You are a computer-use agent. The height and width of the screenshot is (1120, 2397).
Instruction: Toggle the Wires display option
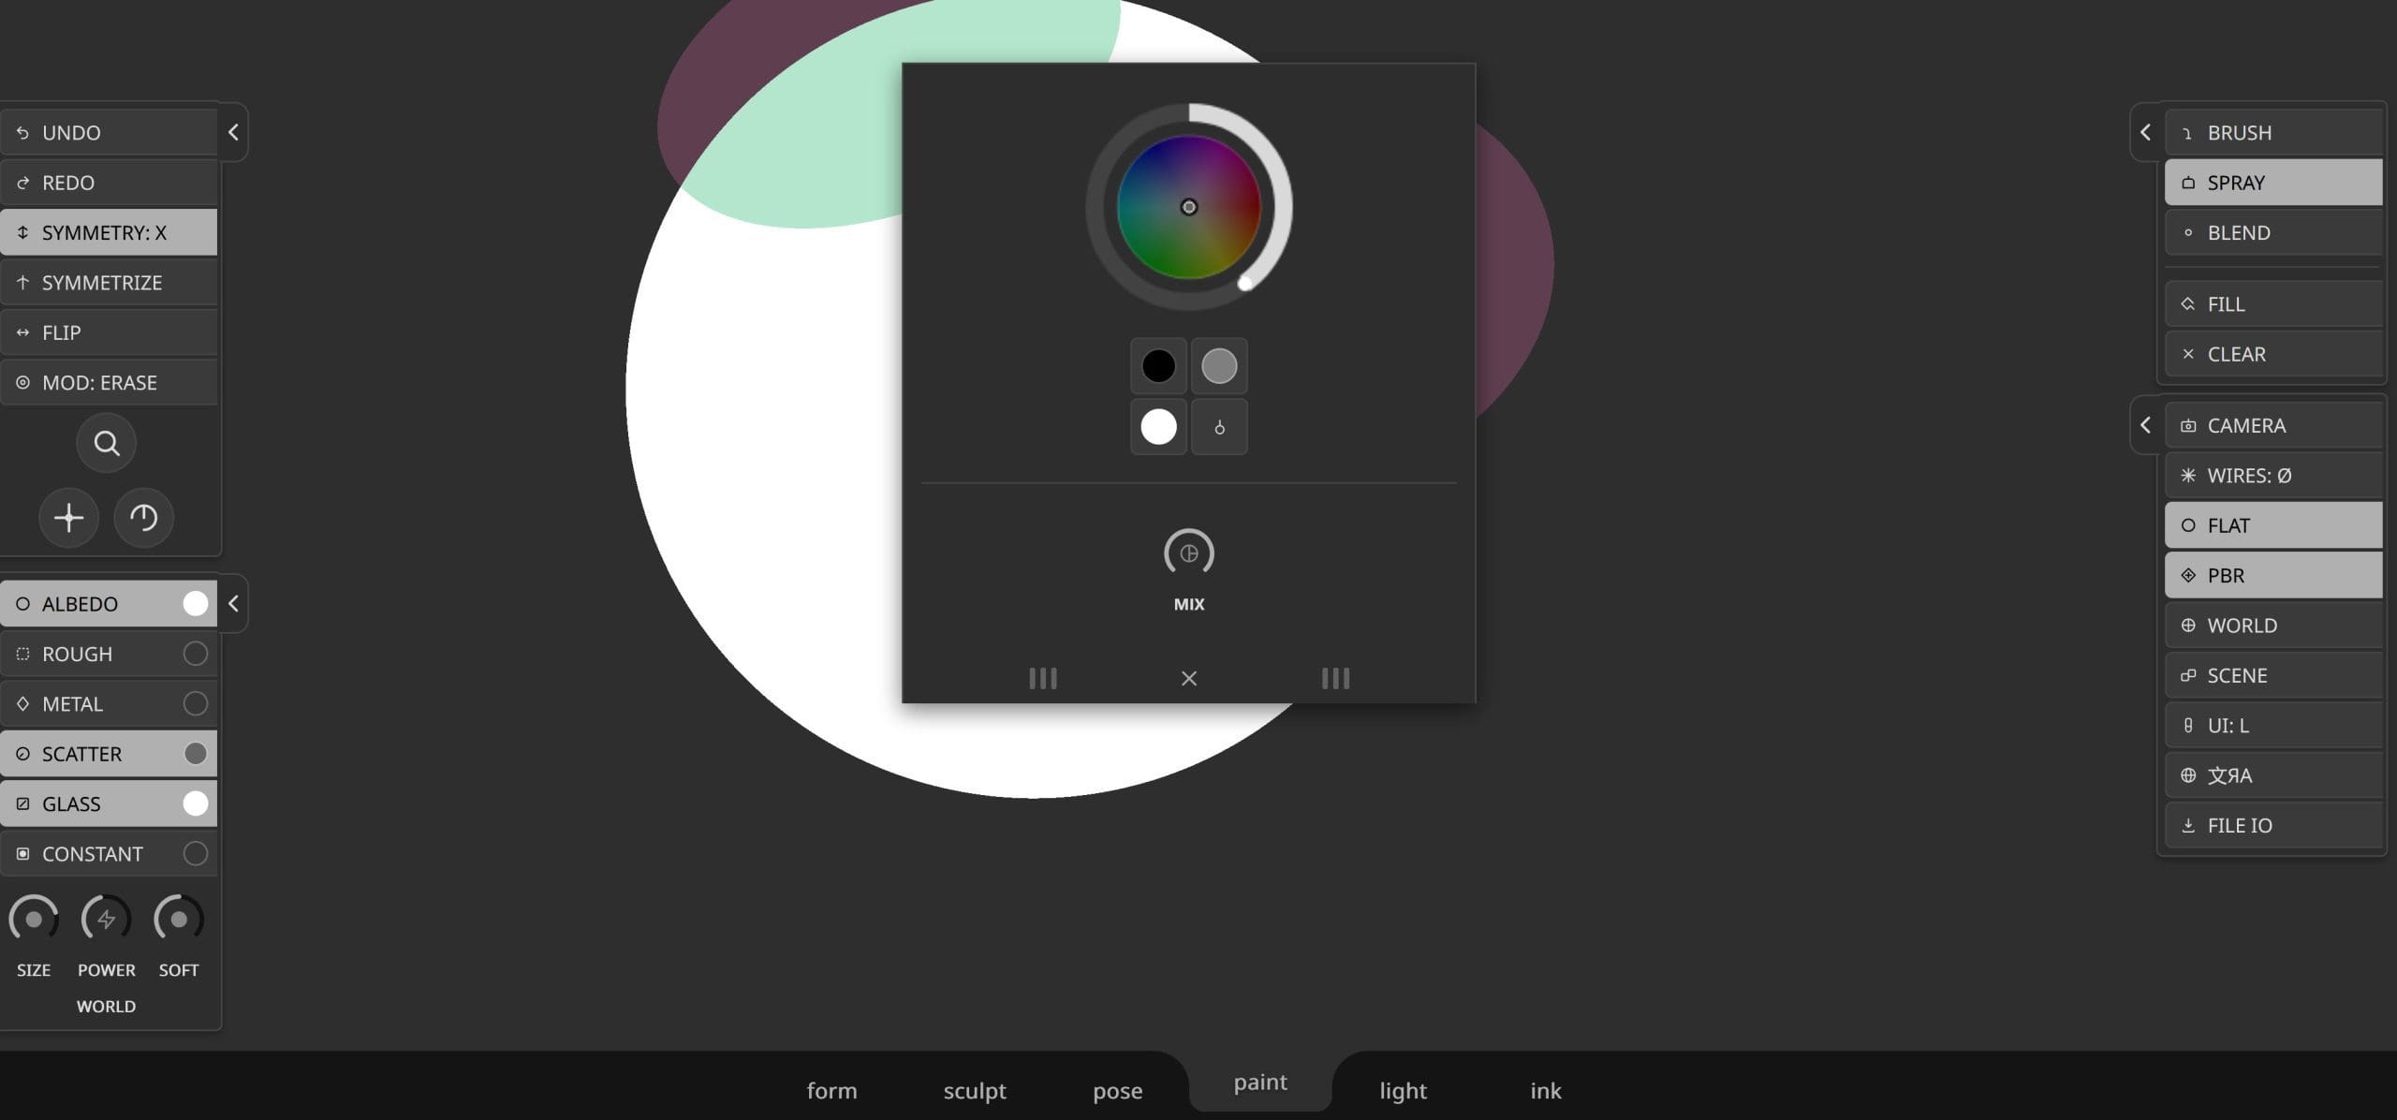pyautogui.click(x=2273, y=475)
